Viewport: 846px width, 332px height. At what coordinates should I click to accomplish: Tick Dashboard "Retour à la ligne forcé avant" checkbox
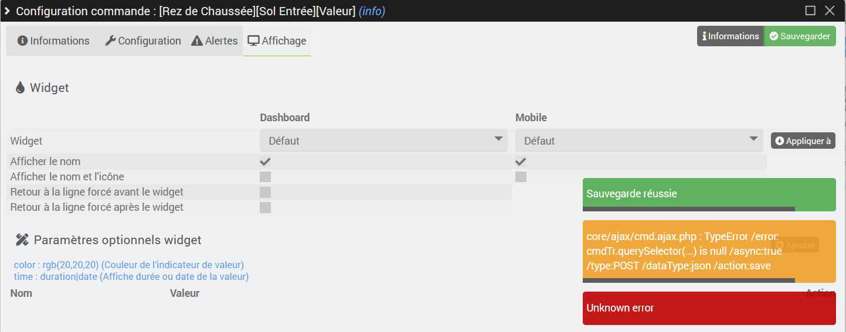click(x=266, y=192)
